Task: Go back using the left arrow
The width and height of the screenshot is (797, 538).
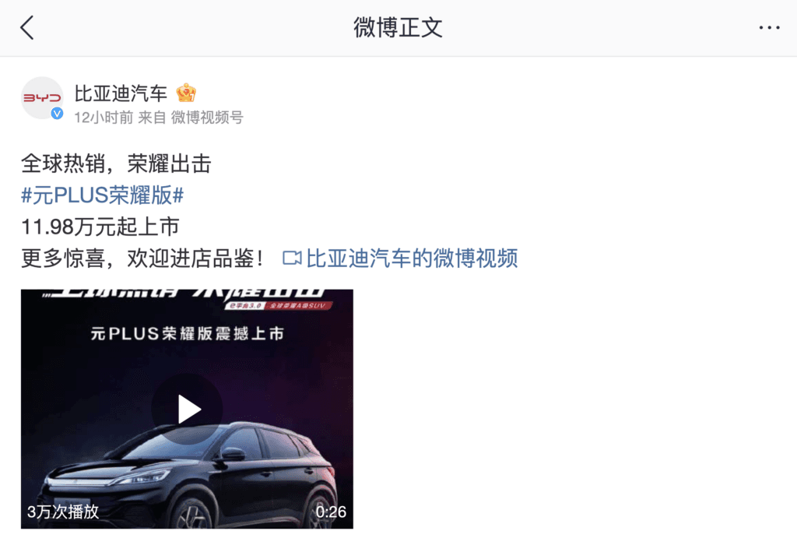Action: coord(27,27)
